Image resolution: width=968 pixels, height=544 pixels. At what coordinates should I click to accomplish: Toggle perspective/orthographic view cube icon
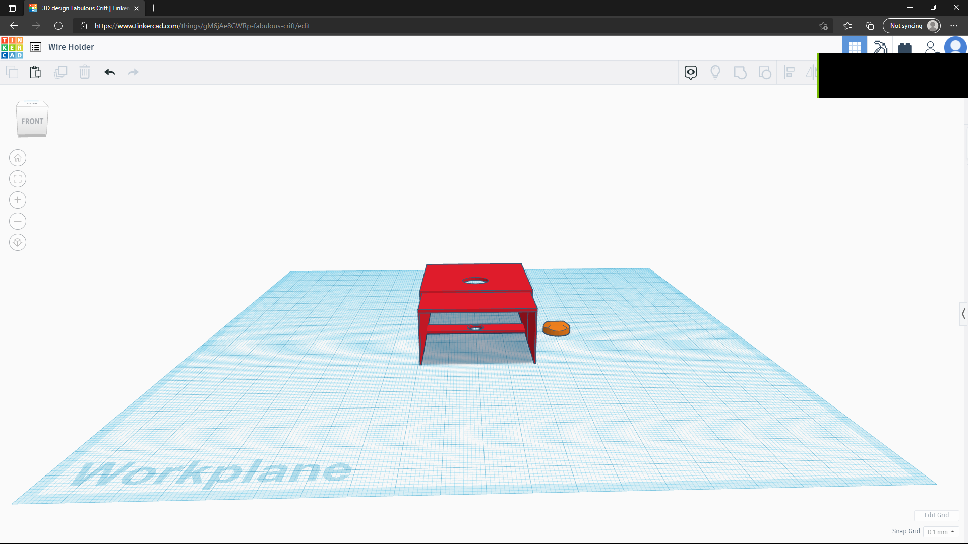(x=18, y=243)
